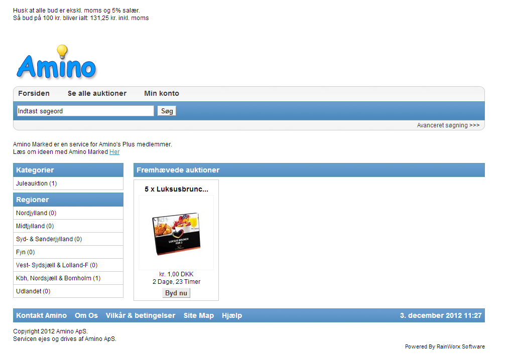Click the '3. december 2012 11:27' date text

441,315
